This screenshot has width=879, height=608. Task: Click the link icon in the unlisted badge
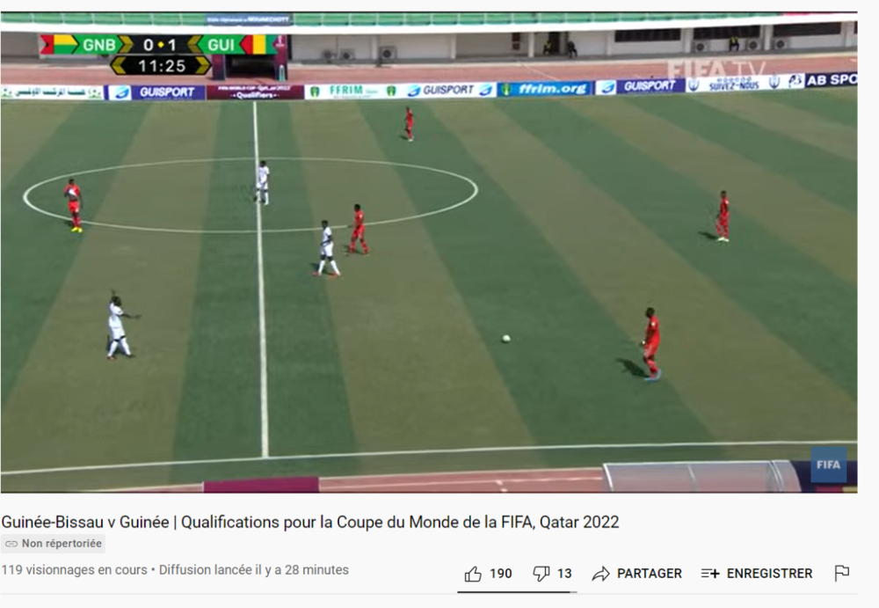click(11, 544)
